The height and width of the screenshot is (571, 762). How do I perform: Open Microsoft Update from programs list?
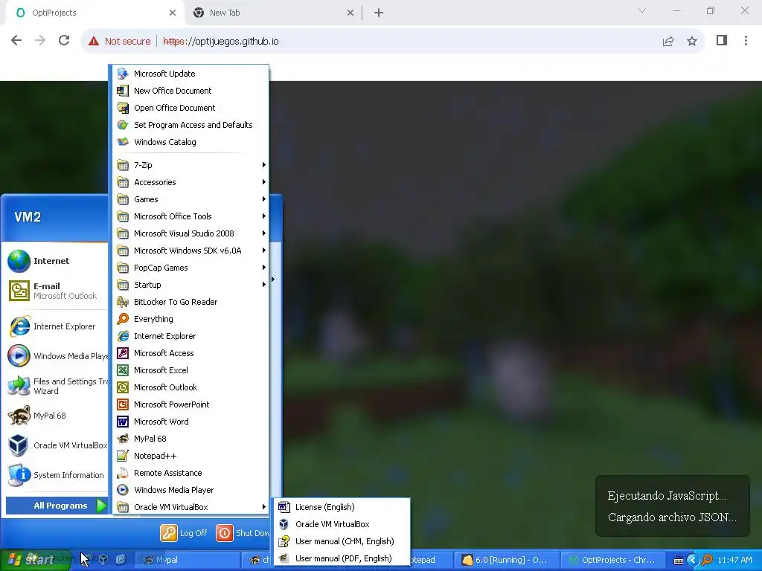pyautogui.click(x=190, y=74)
